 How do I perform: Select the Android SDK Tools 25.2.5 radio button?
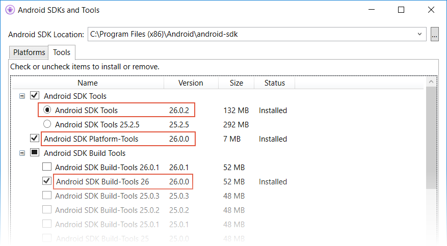tap(47, 124)
